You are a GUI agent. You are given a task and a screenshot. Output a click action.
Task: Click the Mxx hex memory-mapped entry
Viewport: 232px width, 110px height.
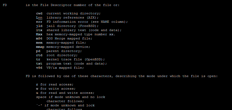coord(76,34)
